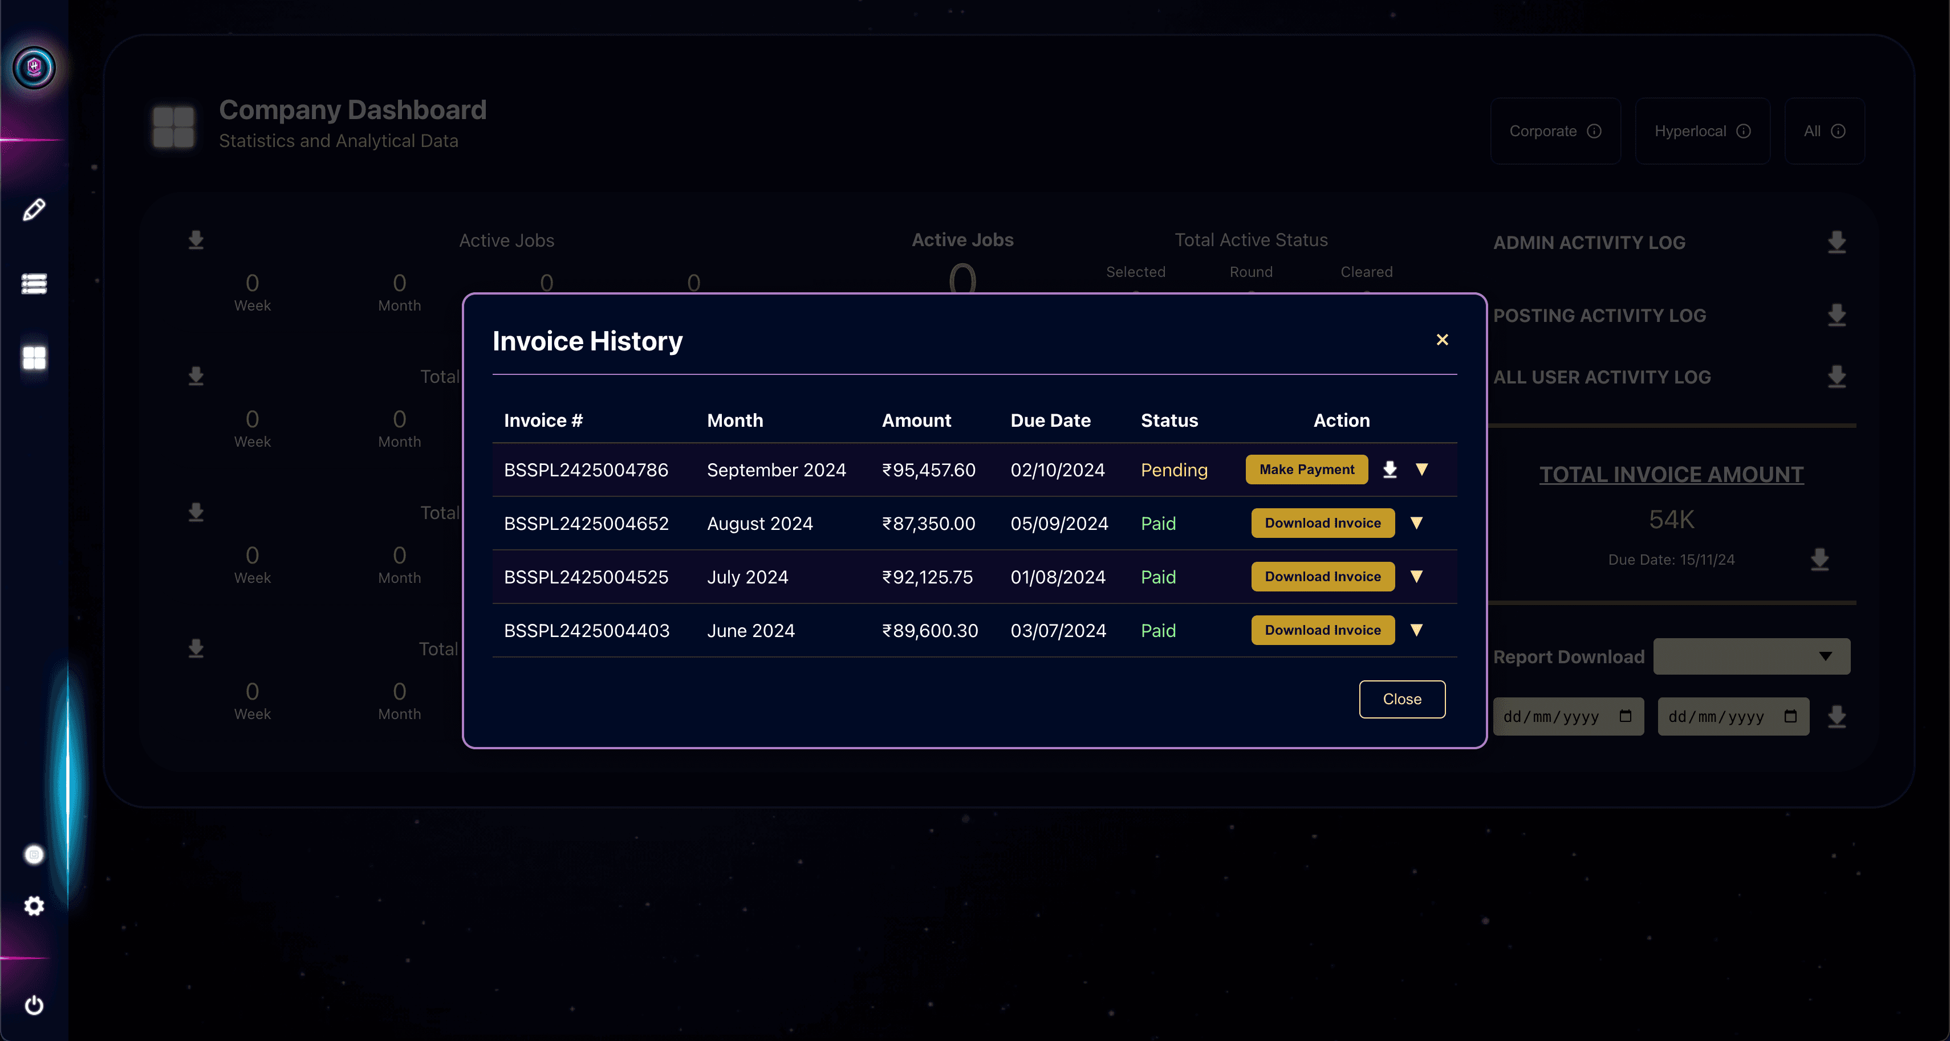Download the All User Activity Log
Viewport: 1950px width, 1041px height.
tap(1837, 377)
